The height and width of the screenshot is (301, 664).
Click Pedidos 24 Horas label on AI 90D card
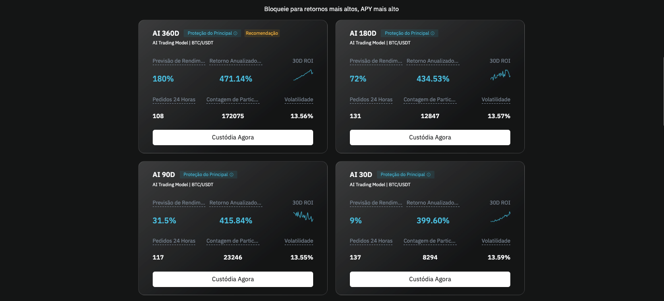174,241
